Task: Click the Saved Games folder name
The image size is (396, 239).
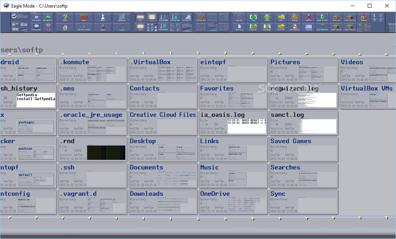Action: [291, 141]
